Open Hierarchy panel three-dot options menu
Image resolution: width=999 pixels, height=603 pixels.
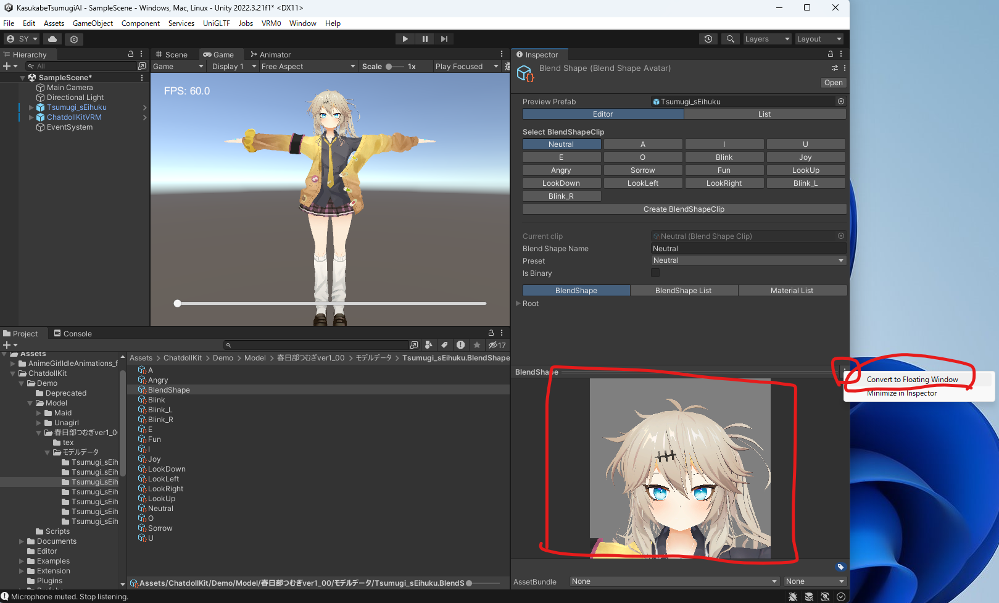(x=141, y=54)
